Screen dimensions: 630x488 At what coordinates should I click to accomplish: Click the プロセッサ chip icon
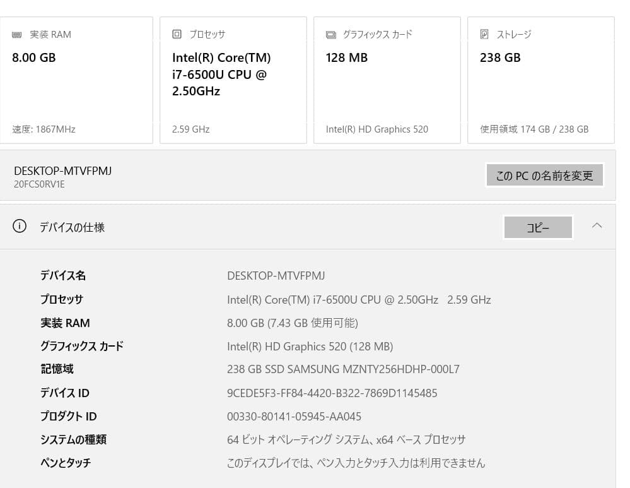(176, 34)
